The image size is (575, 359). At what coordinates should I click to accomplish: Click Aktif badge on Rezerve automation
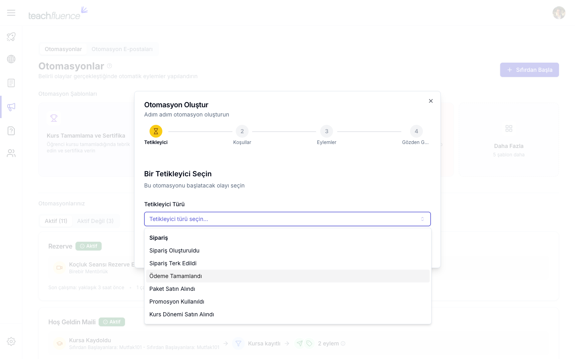(x=89, y=246)
